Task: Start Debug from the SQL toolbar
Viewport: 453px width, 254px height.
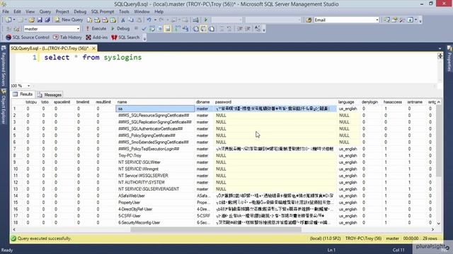Action: [x=120, y=28]
